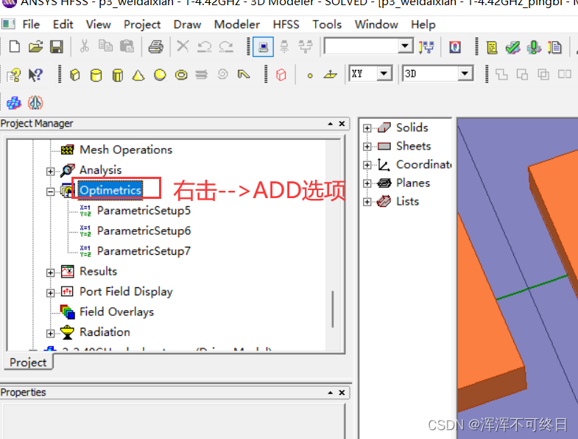Click the Q job queue icon
Screen dimensions: 578x439
coord(455,47)
